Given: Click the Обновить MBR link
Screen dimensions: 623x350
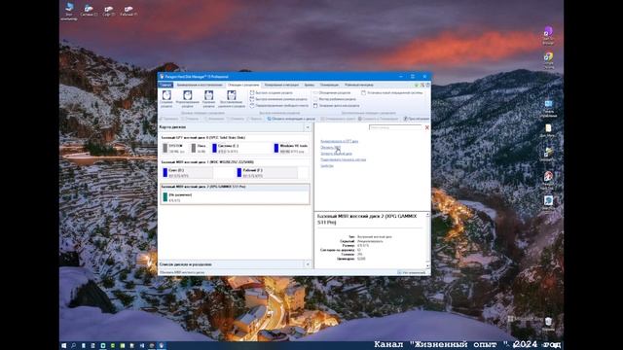Looking at the screenshot, I should coord(330,147).
